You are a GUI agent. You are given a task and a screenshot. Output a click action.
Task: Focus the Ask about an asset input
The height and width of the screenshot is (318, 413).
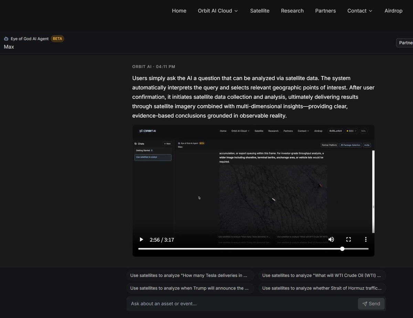[243, 304]
